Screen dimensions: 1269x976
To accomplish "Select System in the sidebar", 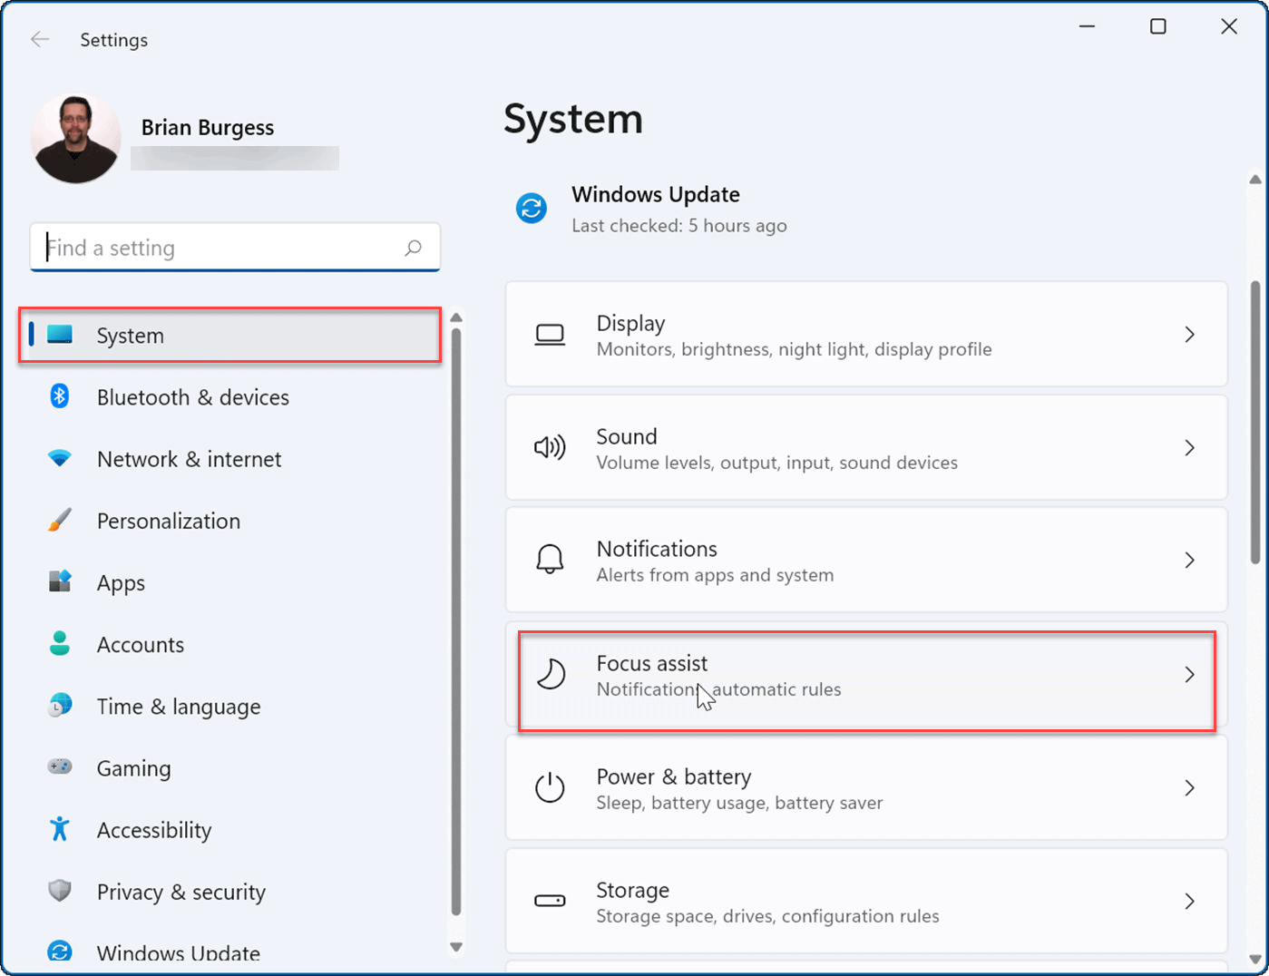I will coord(130,335).
